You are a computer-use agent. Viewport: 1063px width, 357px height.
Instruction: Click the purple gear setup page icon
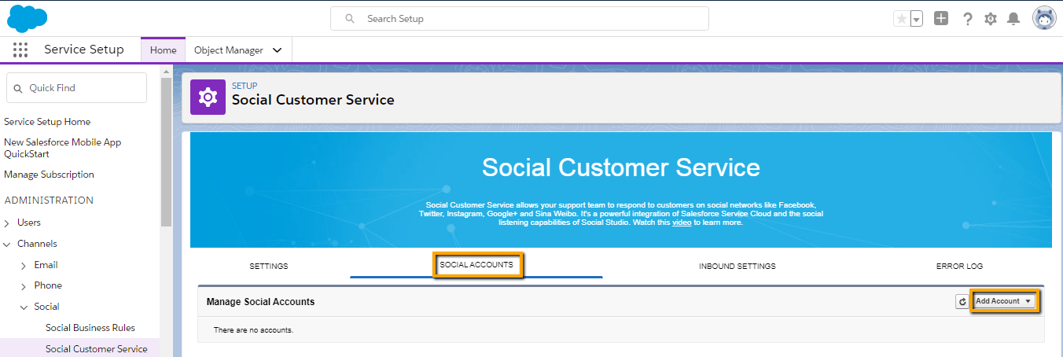(208, 97)
